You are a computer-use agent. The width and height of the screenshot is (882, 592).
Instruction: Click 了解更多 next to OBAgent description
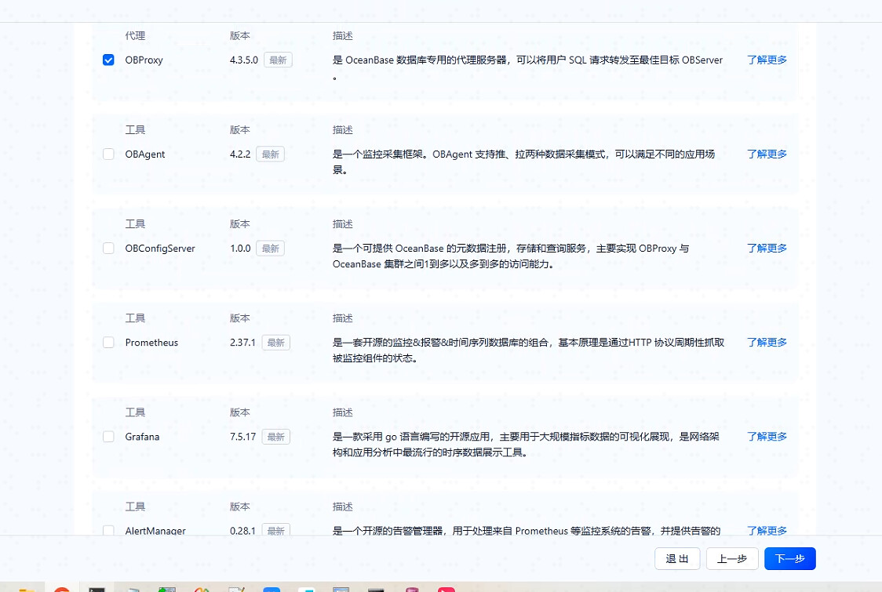click(x=766, y=154)
